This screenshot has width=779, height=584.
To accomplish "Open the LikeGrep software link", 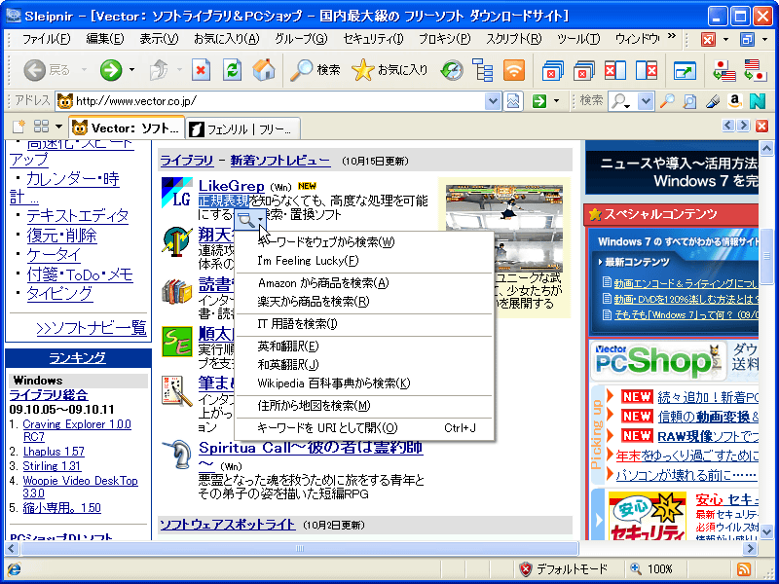I will [231, 186].
